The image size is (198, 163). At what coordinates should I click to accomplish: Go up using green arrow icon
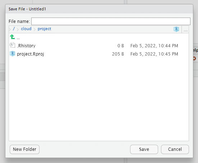pos(12,37)
